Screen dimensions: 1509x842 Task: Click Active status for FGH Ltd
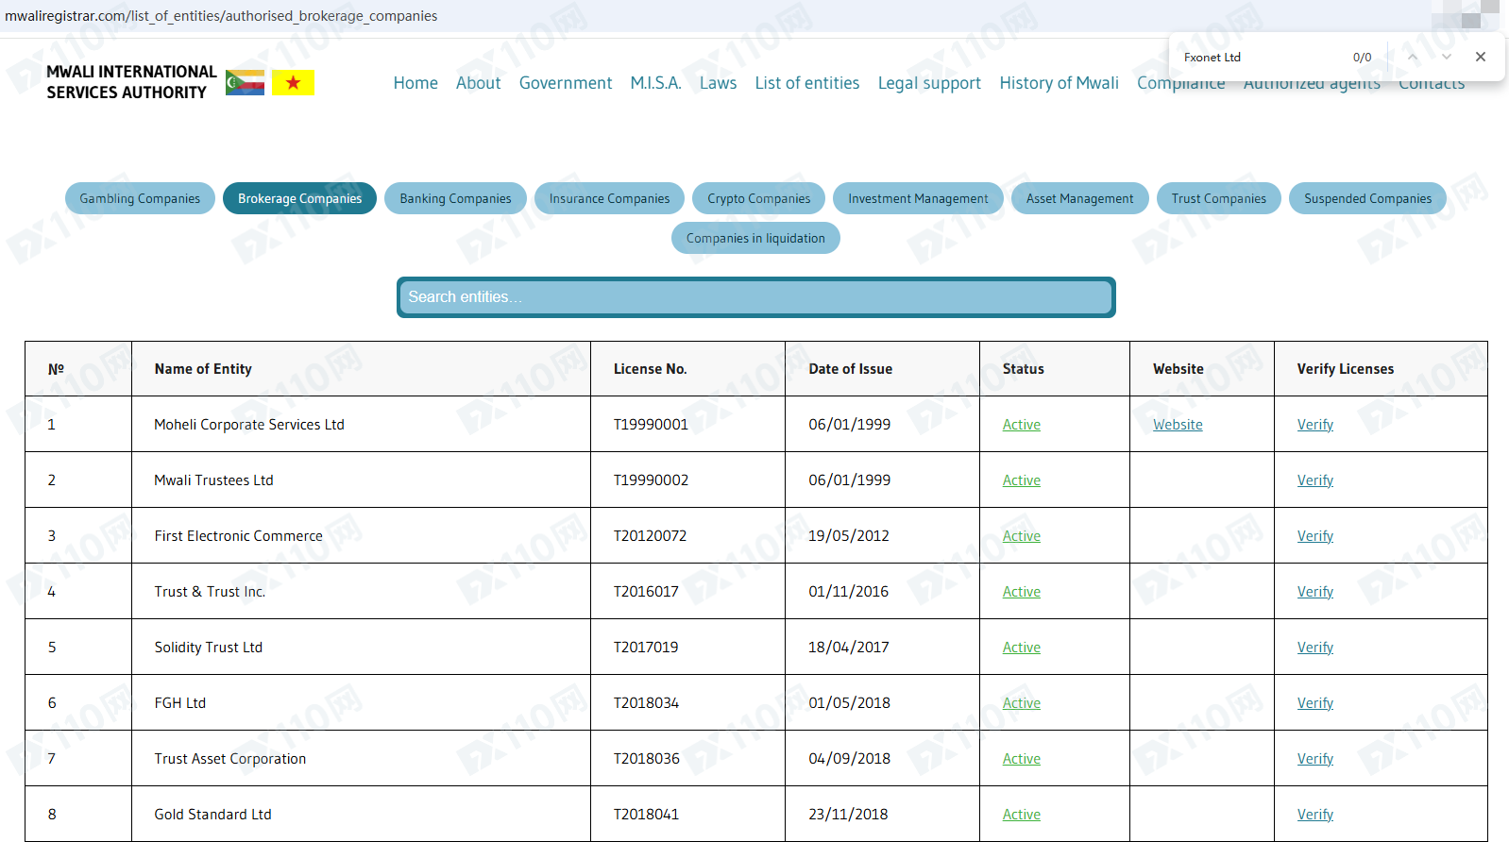point(1021,703)
